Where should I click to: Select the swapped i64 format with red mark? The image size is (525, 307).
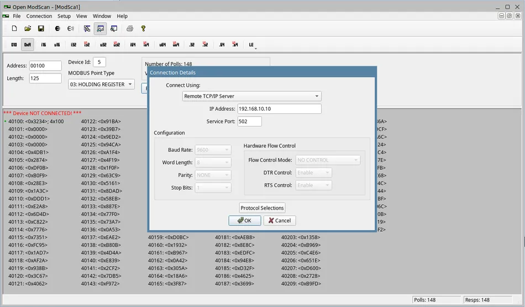coord(146,45)
